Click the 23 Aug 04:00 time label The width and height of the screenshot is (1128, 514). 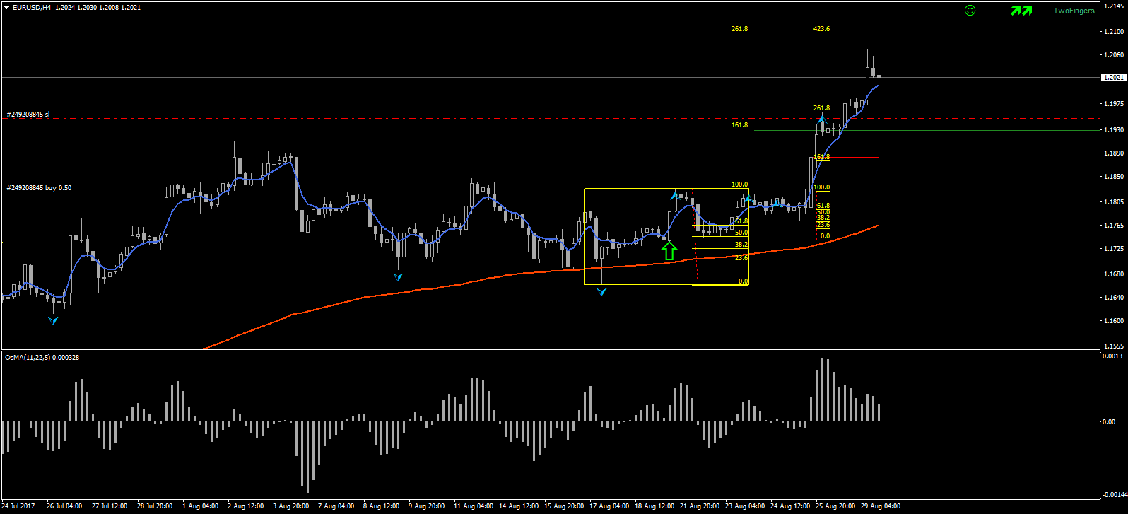coord(745,506)
